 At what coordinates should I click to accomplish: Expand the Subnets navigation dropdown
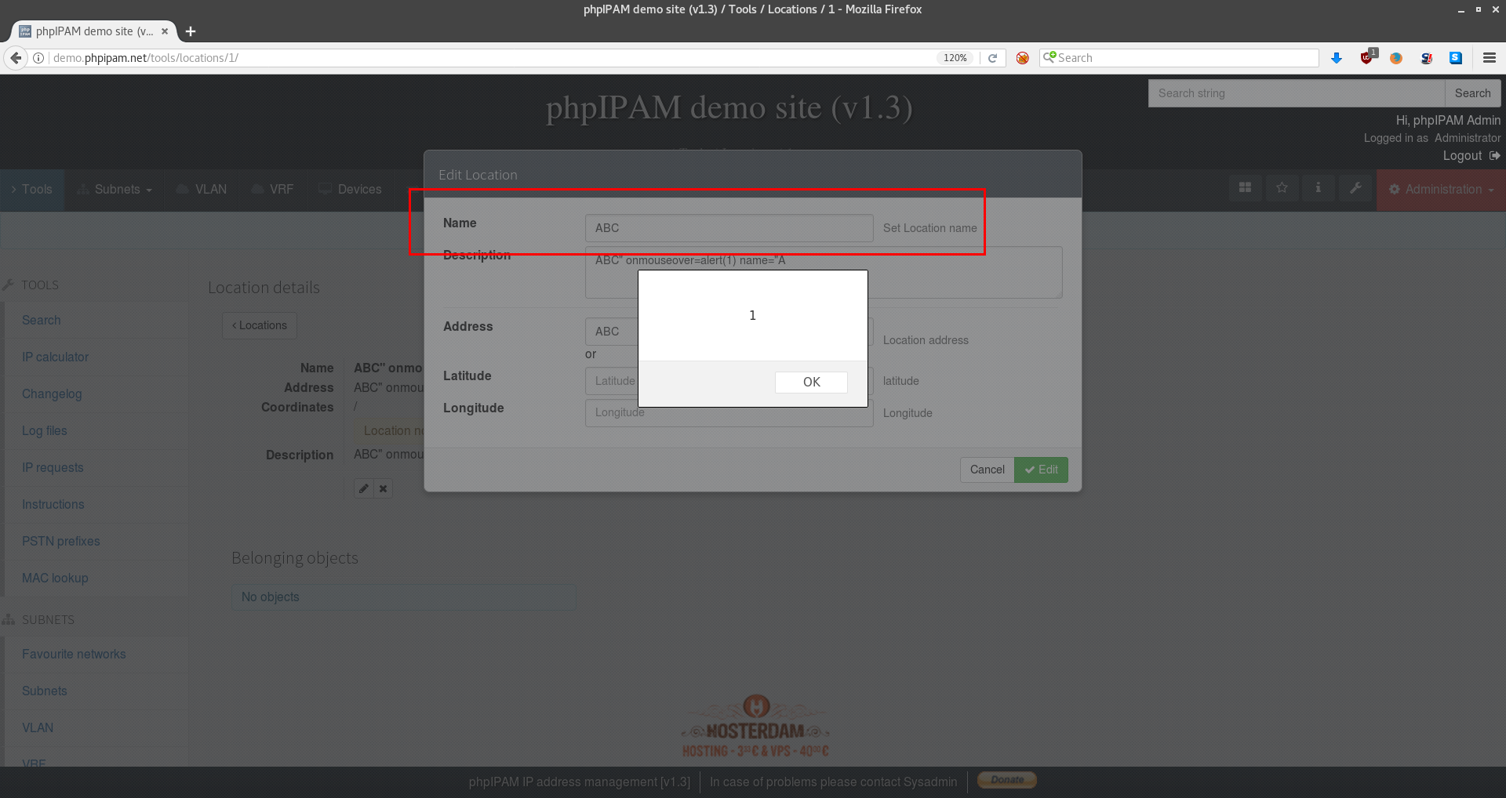click(x=115, y=189)
